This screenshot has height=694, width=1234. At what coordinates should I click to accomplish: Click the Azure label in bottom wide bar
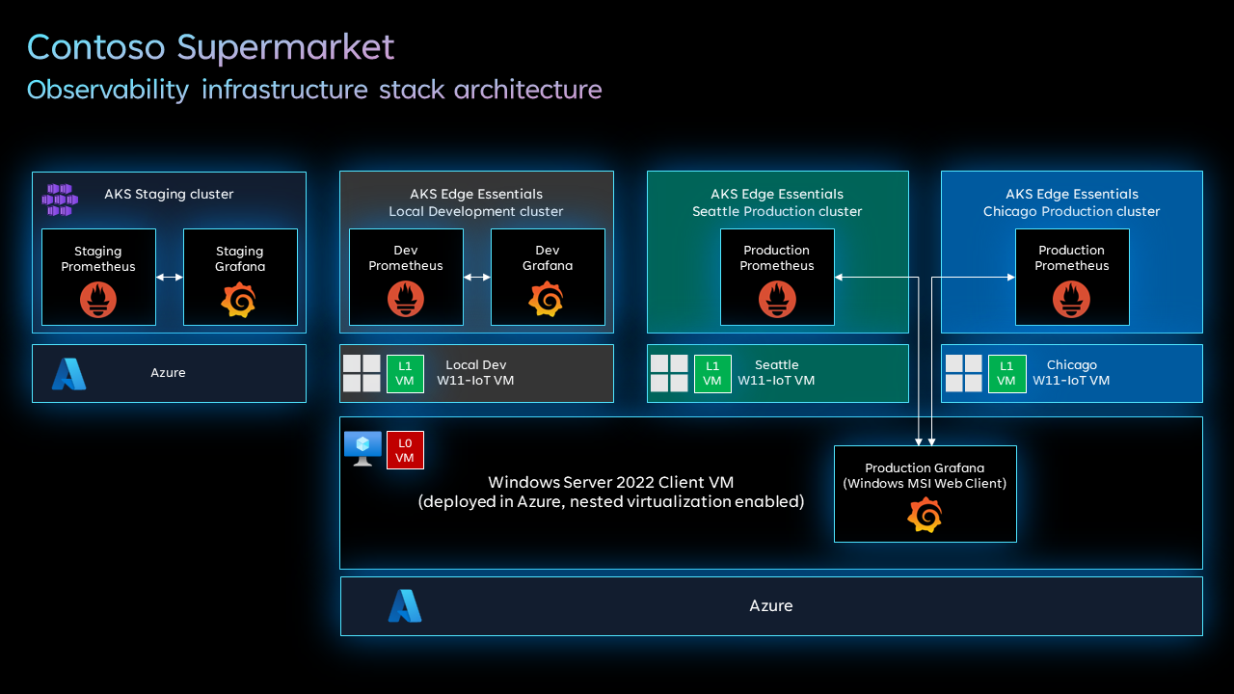point(771,606)
